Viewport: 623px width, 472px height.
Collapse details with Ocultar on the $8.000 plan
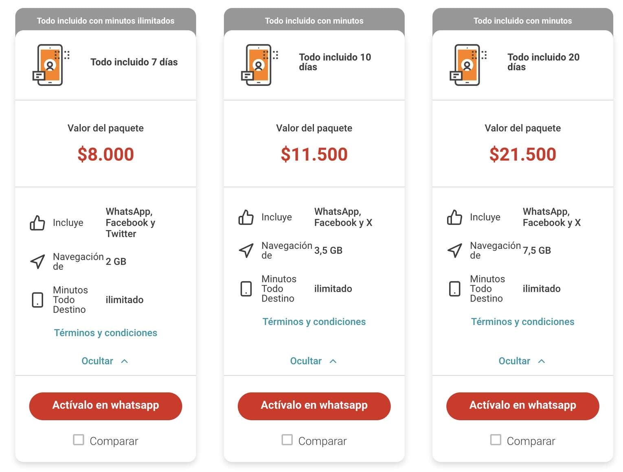[x=105, y=361]
